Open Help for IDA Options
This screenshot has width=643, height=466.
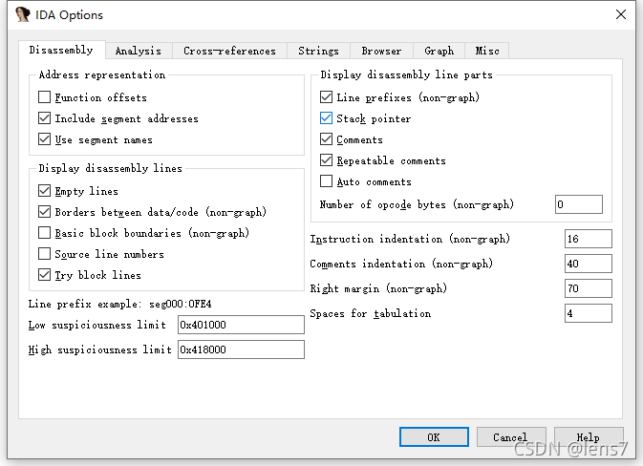pos(589,437)
